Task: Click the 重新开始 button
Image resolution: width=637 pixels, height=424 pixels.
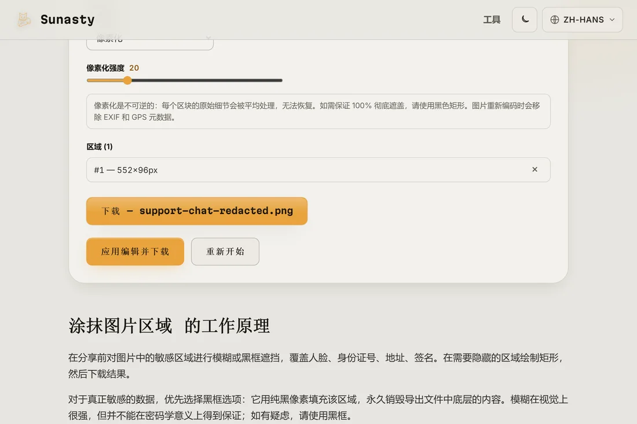Action: [225, 252]
